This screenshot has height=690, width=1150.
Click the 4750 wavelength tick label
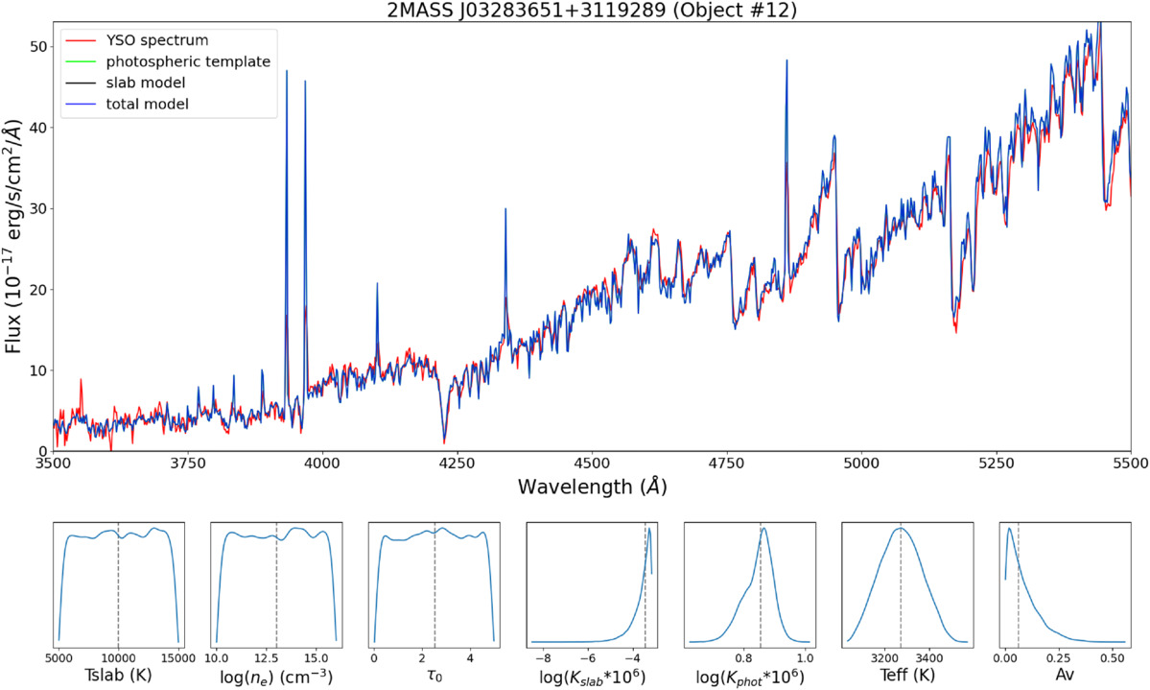pyautogui.click(x=727, y=464)
